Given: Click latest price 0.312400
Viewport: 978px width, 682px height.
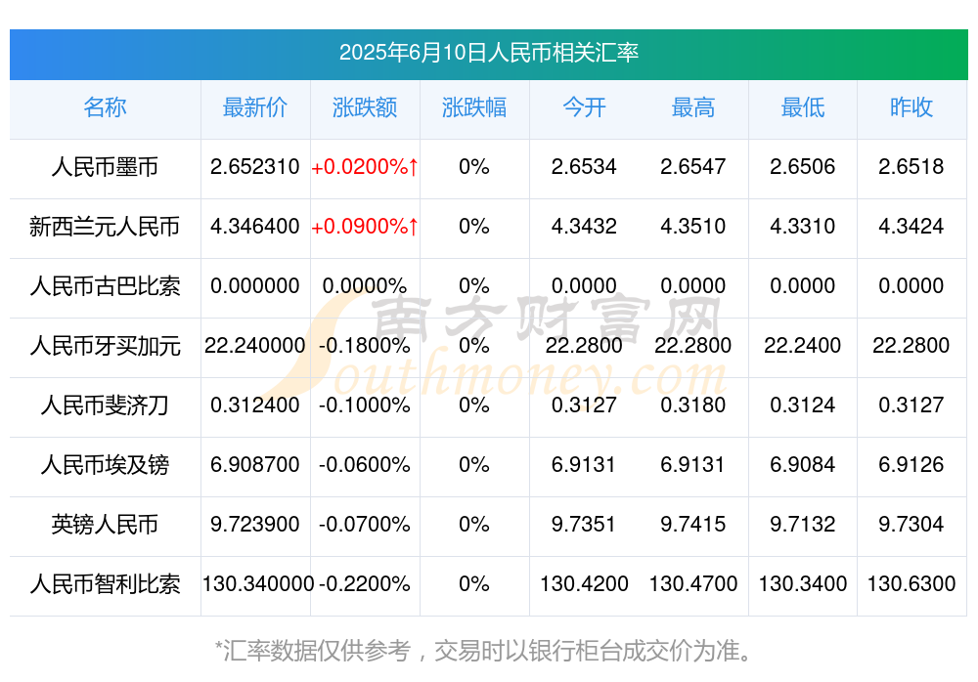Looking at the screenshot, I should tap(255, 405).
